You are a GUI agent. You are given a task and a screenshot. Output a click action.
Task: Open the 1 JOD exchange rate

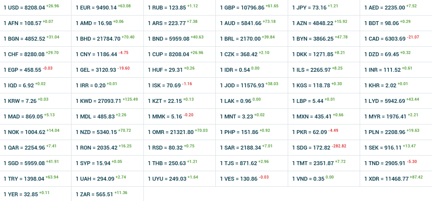coord(249,86)
